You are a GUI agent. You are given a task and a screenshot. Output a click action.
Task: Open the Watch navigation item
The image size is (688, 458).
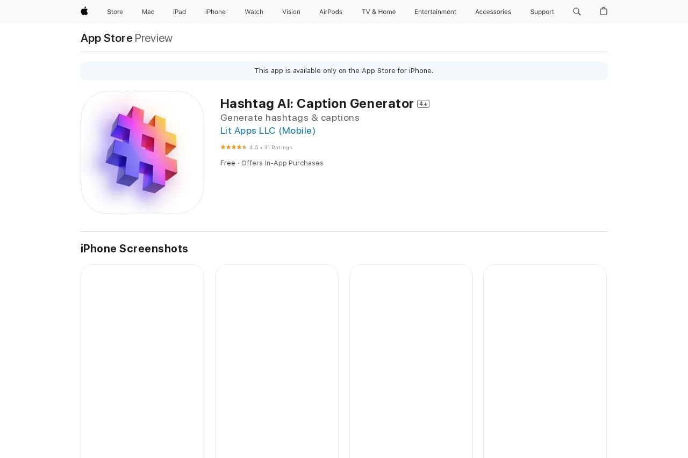254,12
